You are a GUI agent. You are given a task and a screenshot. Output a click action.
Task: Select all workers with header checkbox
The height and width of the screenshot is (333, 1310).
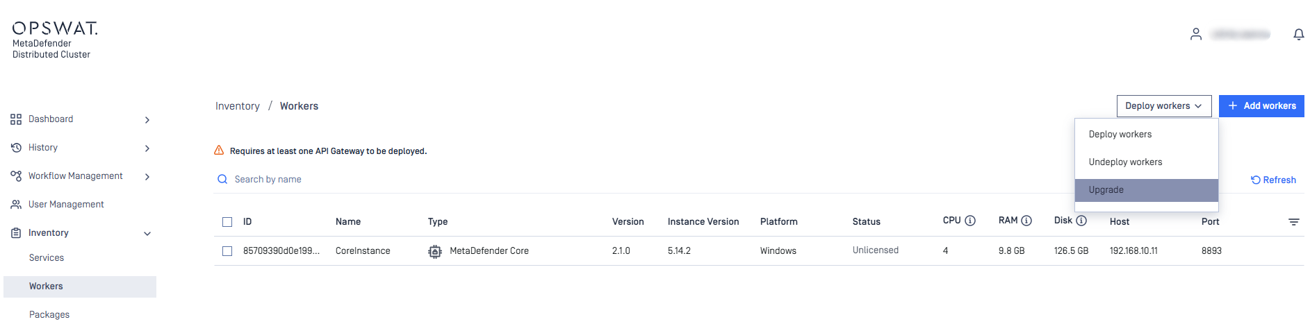tap(227, 222)
